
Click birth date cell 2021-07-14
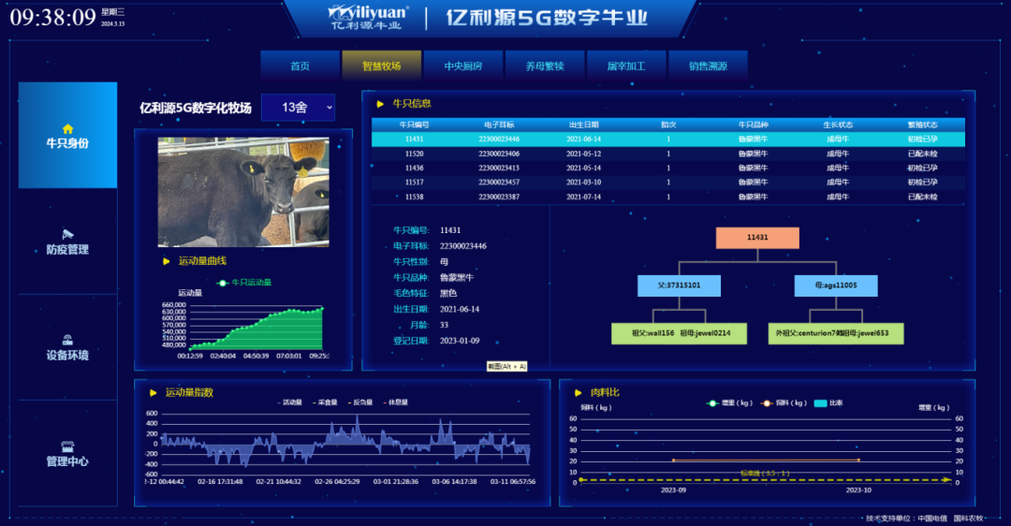(x=583, y=197)
